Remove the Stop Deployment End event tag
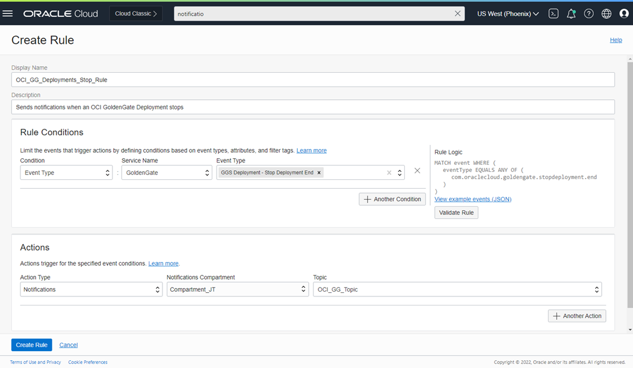This screenshot has width=633, height=368. 319,173
